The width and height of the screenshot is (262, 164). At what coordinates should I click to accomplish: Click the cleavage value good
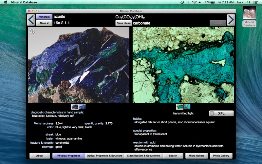(59, 147)
